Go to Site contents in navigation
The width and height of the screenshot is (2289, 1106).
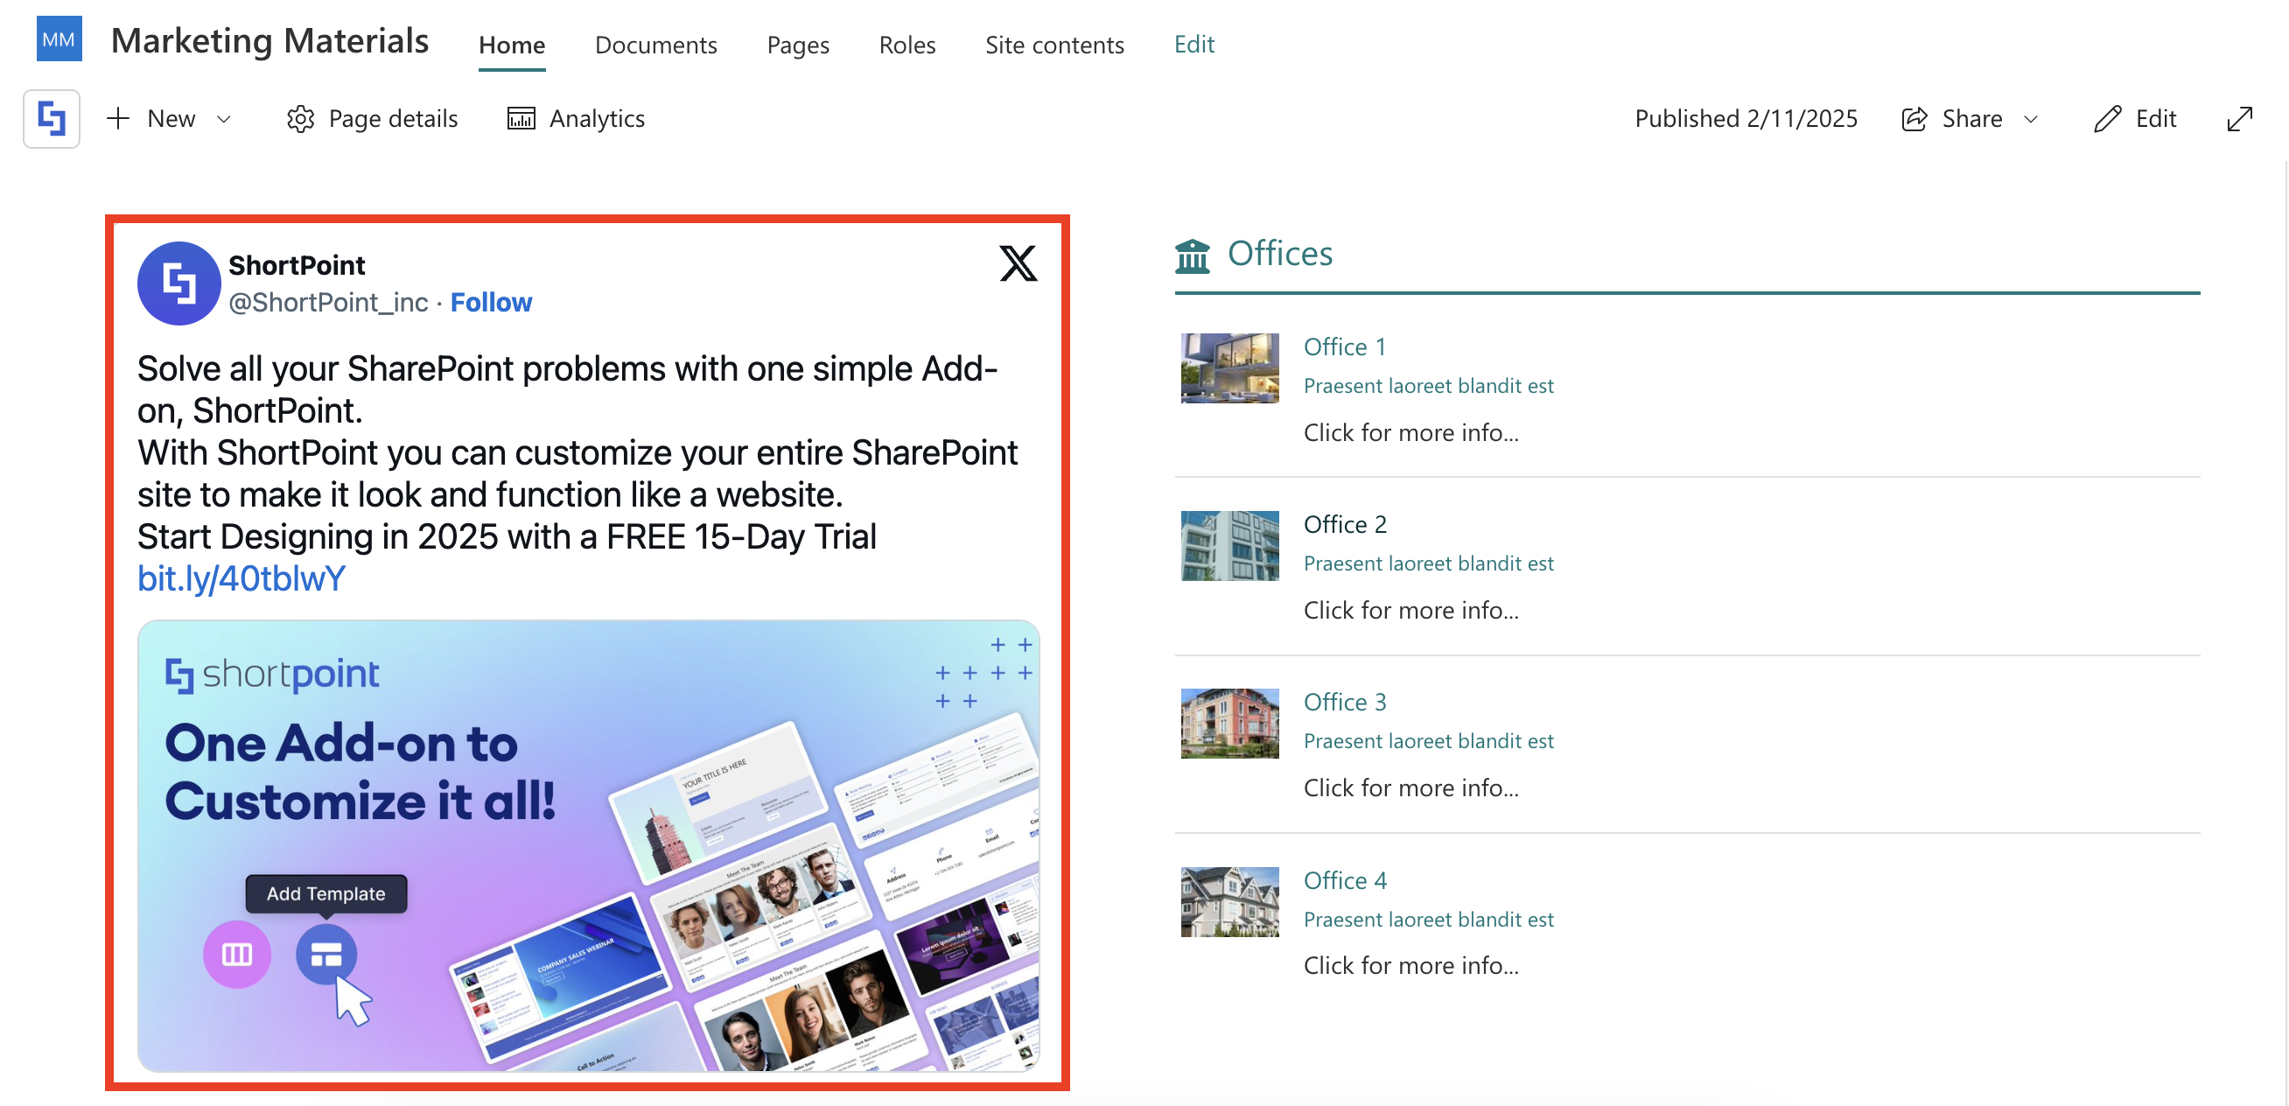1053,45
